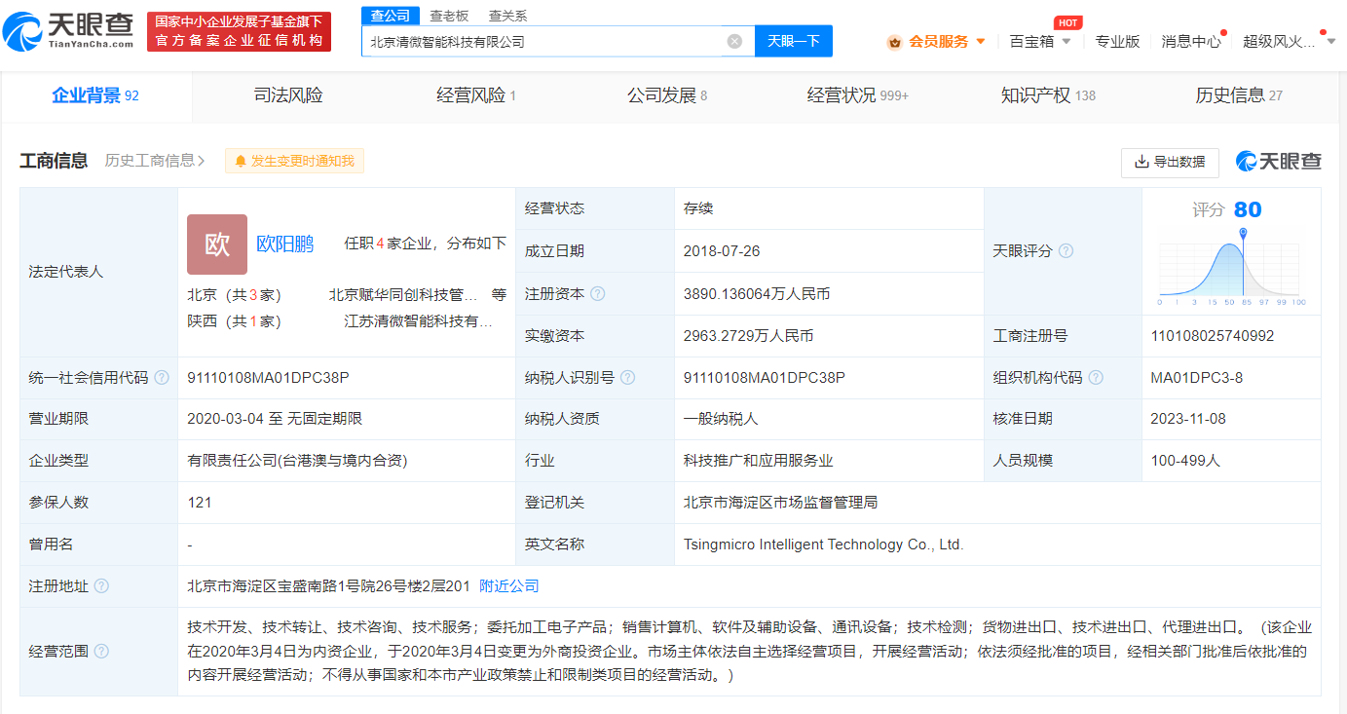Switch to the 查公司 search tab

[x=391, y=16]
